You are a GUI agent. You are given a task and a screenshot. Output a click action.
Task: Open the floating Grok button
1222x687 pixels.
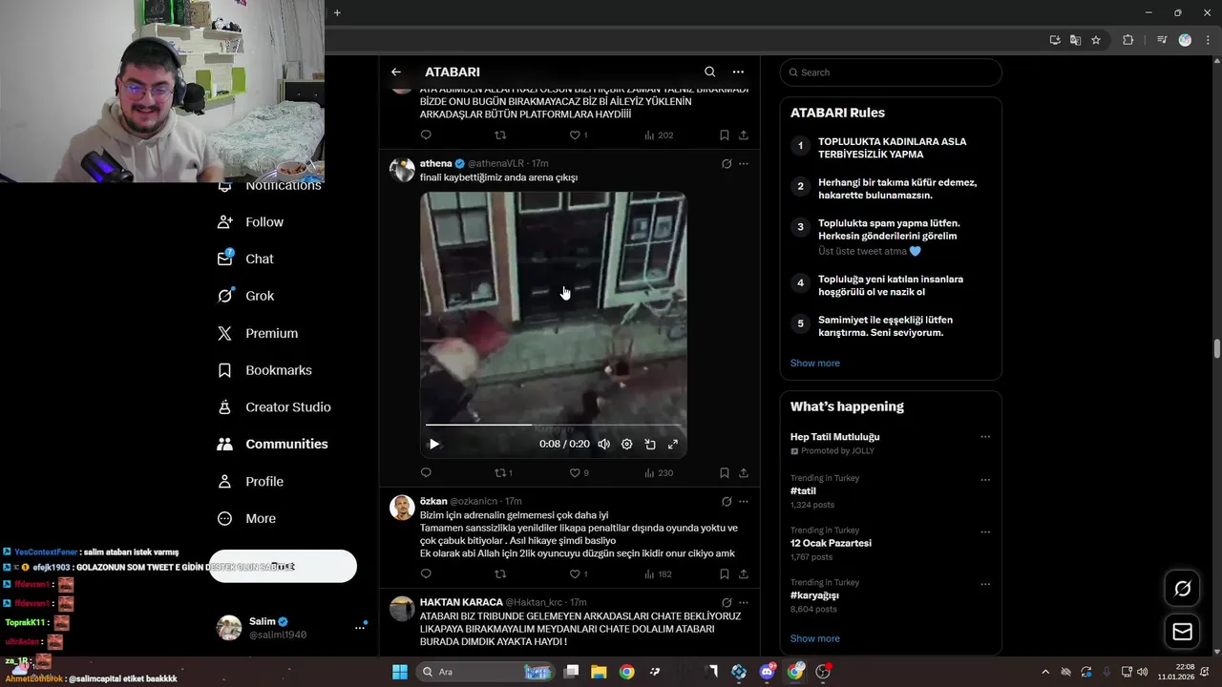click(x=1182, y=589)
